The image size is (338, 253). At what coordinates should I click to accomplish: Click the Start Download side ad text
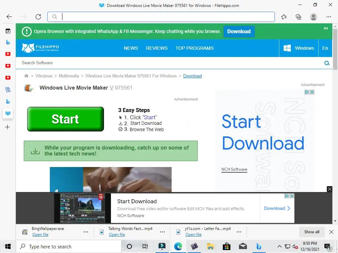pos(263,132)
